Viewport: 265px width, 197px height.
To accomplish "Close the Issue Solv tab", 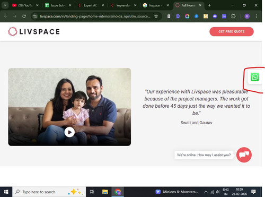I will 70,5.
